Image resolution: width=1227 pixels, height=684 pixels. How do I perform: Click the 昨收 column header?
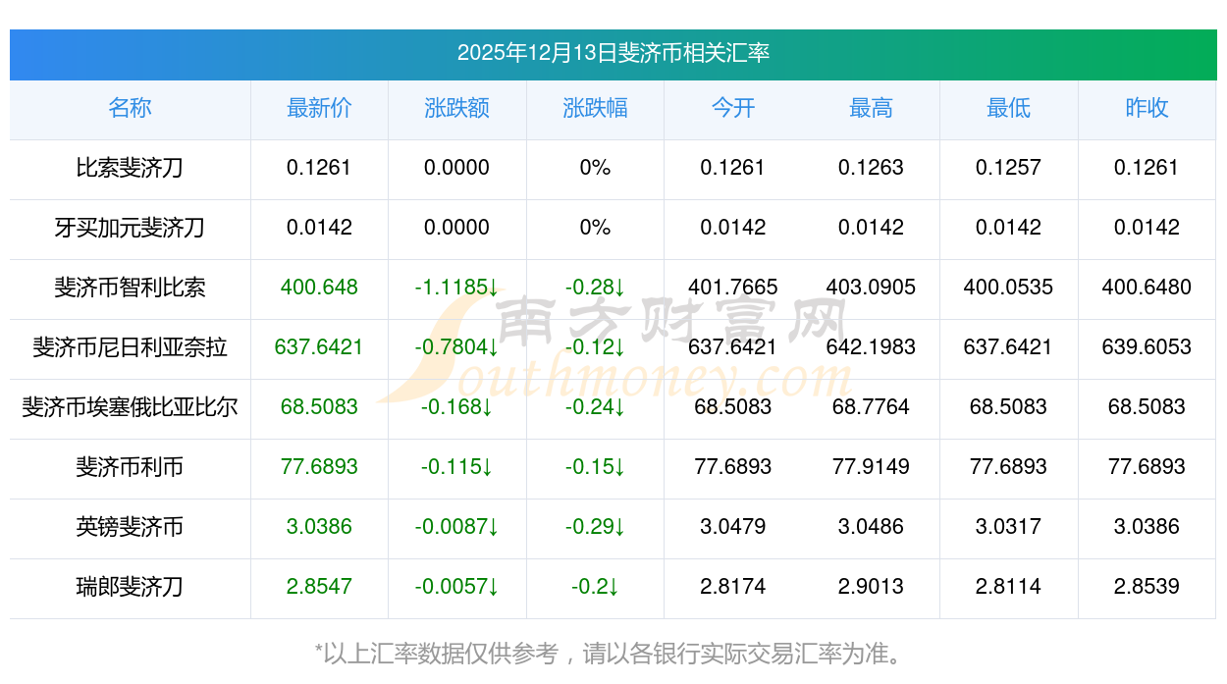[x=1146, y=108]
